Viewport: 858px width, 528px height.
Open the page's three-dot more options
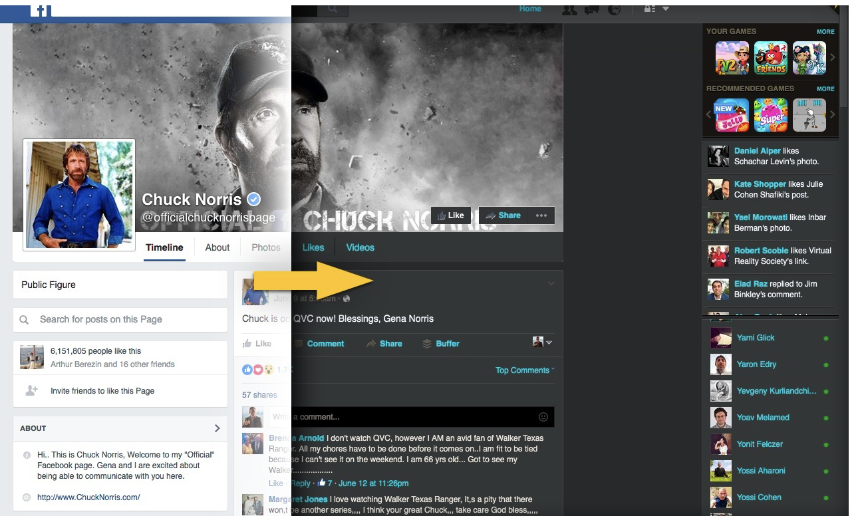[541, 215]
